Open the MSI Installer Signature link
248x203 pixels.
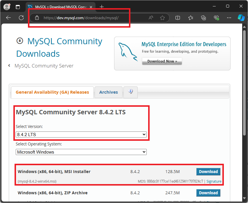click(x=214, y=181)
